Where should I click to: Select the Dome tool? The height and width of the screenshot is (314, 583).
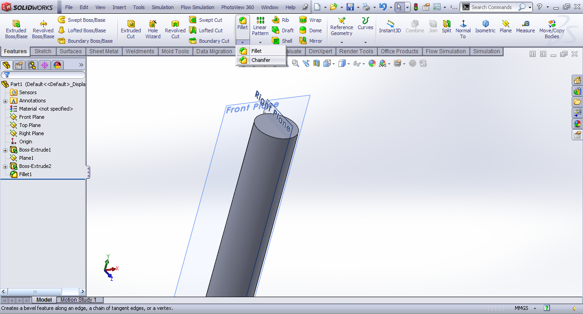310,30
